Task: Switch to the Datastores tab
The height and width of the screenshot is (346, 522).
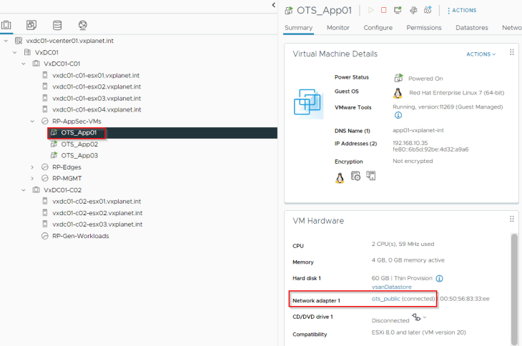Action: click(x=472, y=28)
